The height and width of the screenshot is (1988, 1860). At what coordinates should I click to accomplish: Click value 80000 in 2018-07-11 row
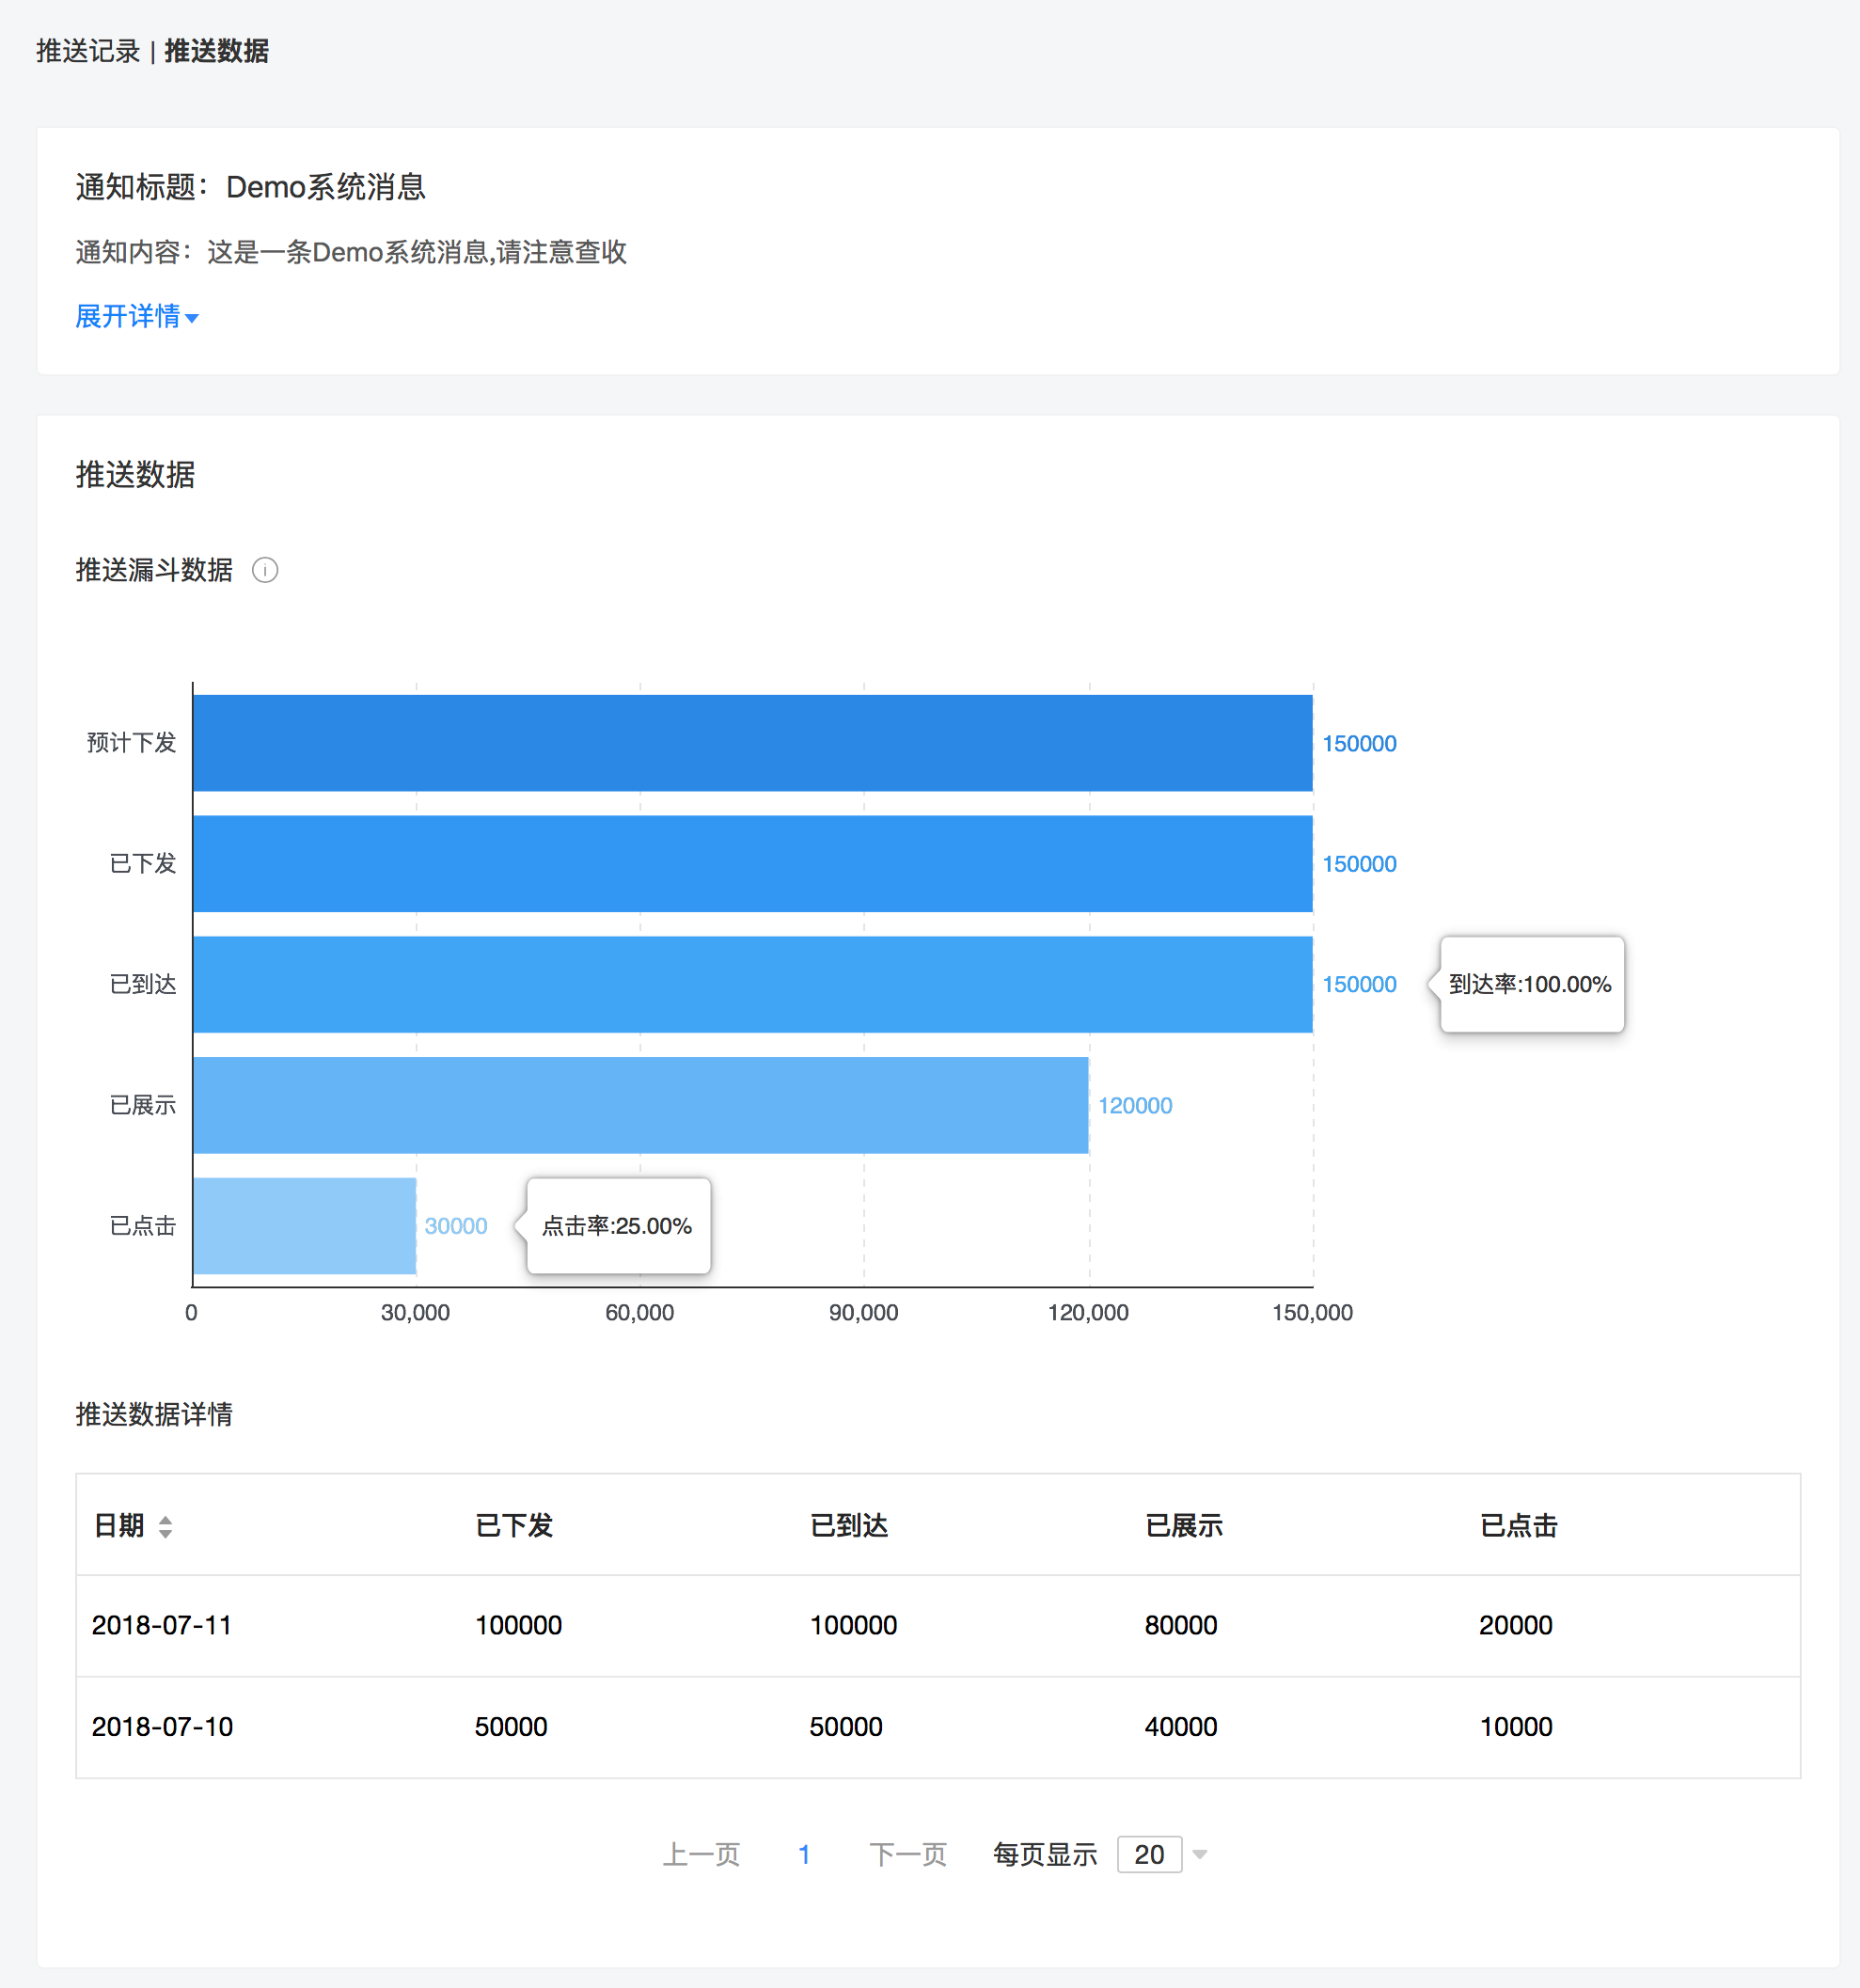pyautogui.click(x=1181, y=1626)
